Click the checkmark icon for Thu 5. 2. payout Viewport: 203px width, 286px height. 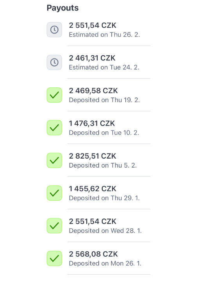click(x=54, y=160)
